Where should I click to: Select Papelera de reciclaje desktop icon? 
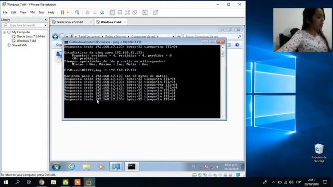(x=319, y=153)
